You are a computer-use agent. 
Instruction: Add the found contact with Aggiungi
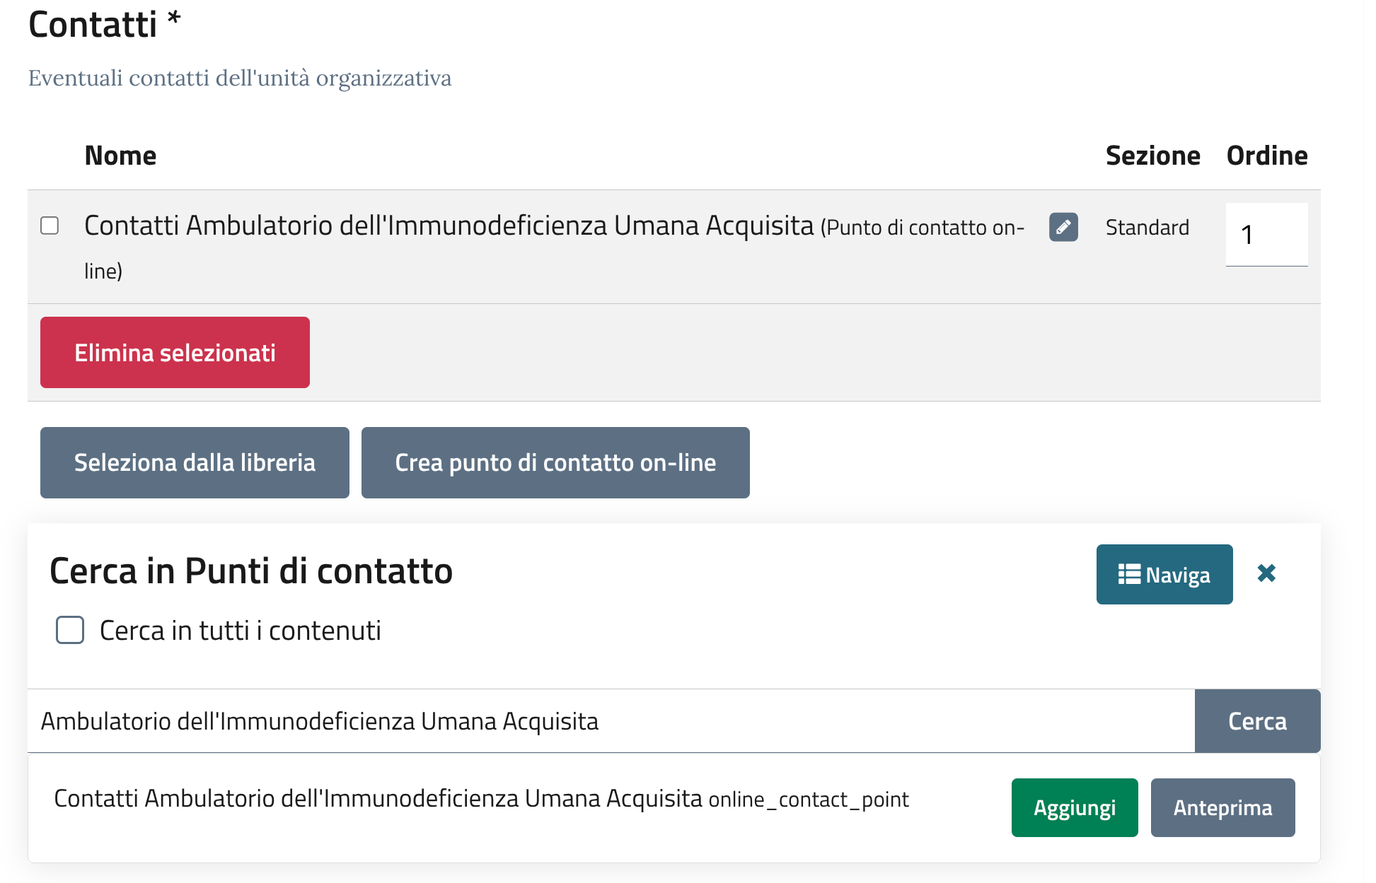pyautogui.click(x=1074, y=807)
